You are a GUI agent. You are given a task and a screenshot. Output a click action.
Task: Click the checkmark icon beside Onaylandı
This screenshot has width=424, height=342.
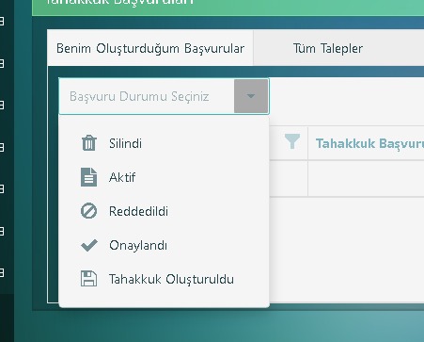89,245
